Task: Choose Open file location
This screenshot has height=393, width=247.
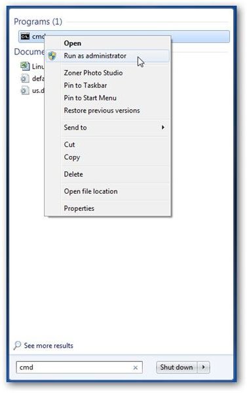Action: coord(90,191)
